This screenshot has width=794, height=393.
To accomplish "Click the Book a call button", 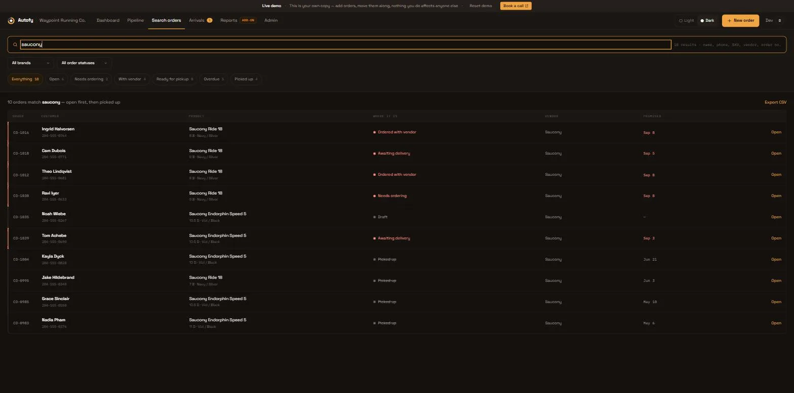I will tap(515, 6).
